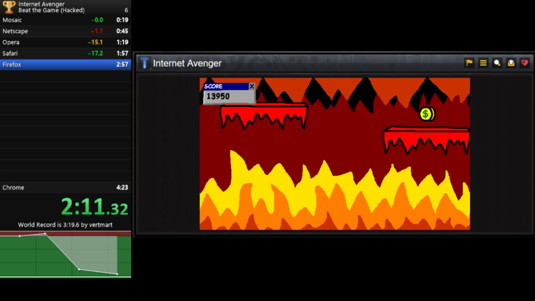Click the +1.1 Netscape delta value
The height and width of the screenshot is (301, 535).
click(x=97, y=31)
